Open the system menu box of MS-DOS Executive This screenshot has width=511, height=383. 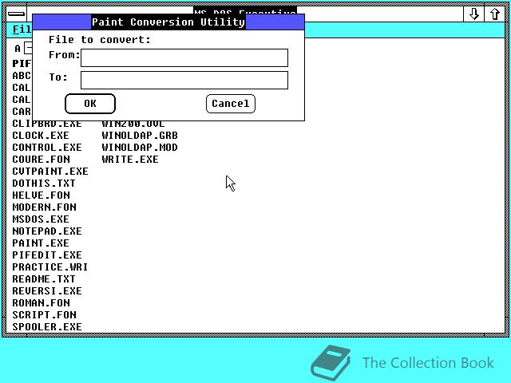tap(16, 14)
